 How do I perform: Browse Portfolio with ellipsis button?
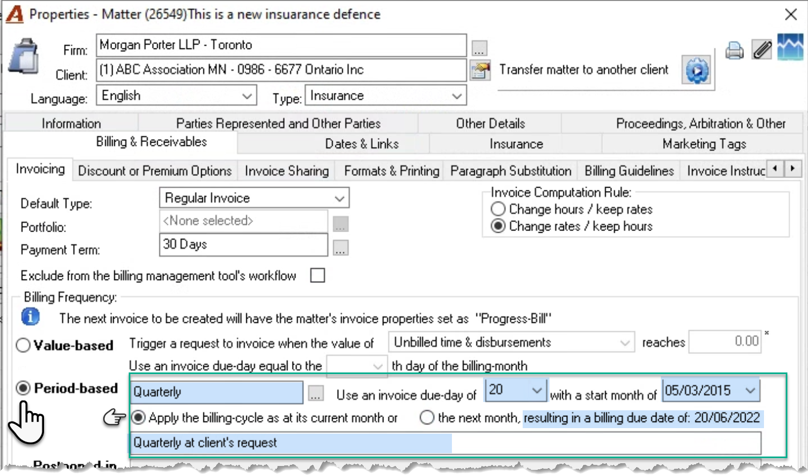pos(340,224)
